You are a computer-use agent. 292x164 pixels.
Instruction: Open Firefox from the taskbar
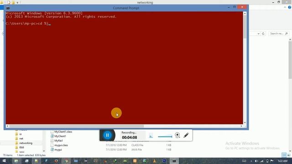coord(56,161)
